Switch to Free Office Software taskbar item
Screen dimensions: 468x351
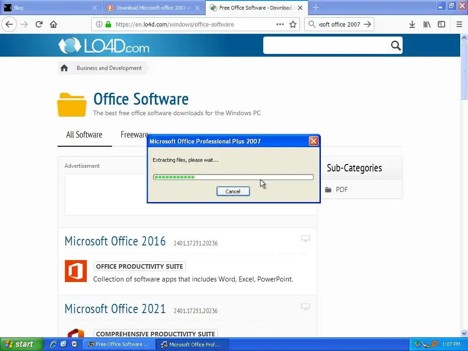pyautogui.click(x=118, y=344)
